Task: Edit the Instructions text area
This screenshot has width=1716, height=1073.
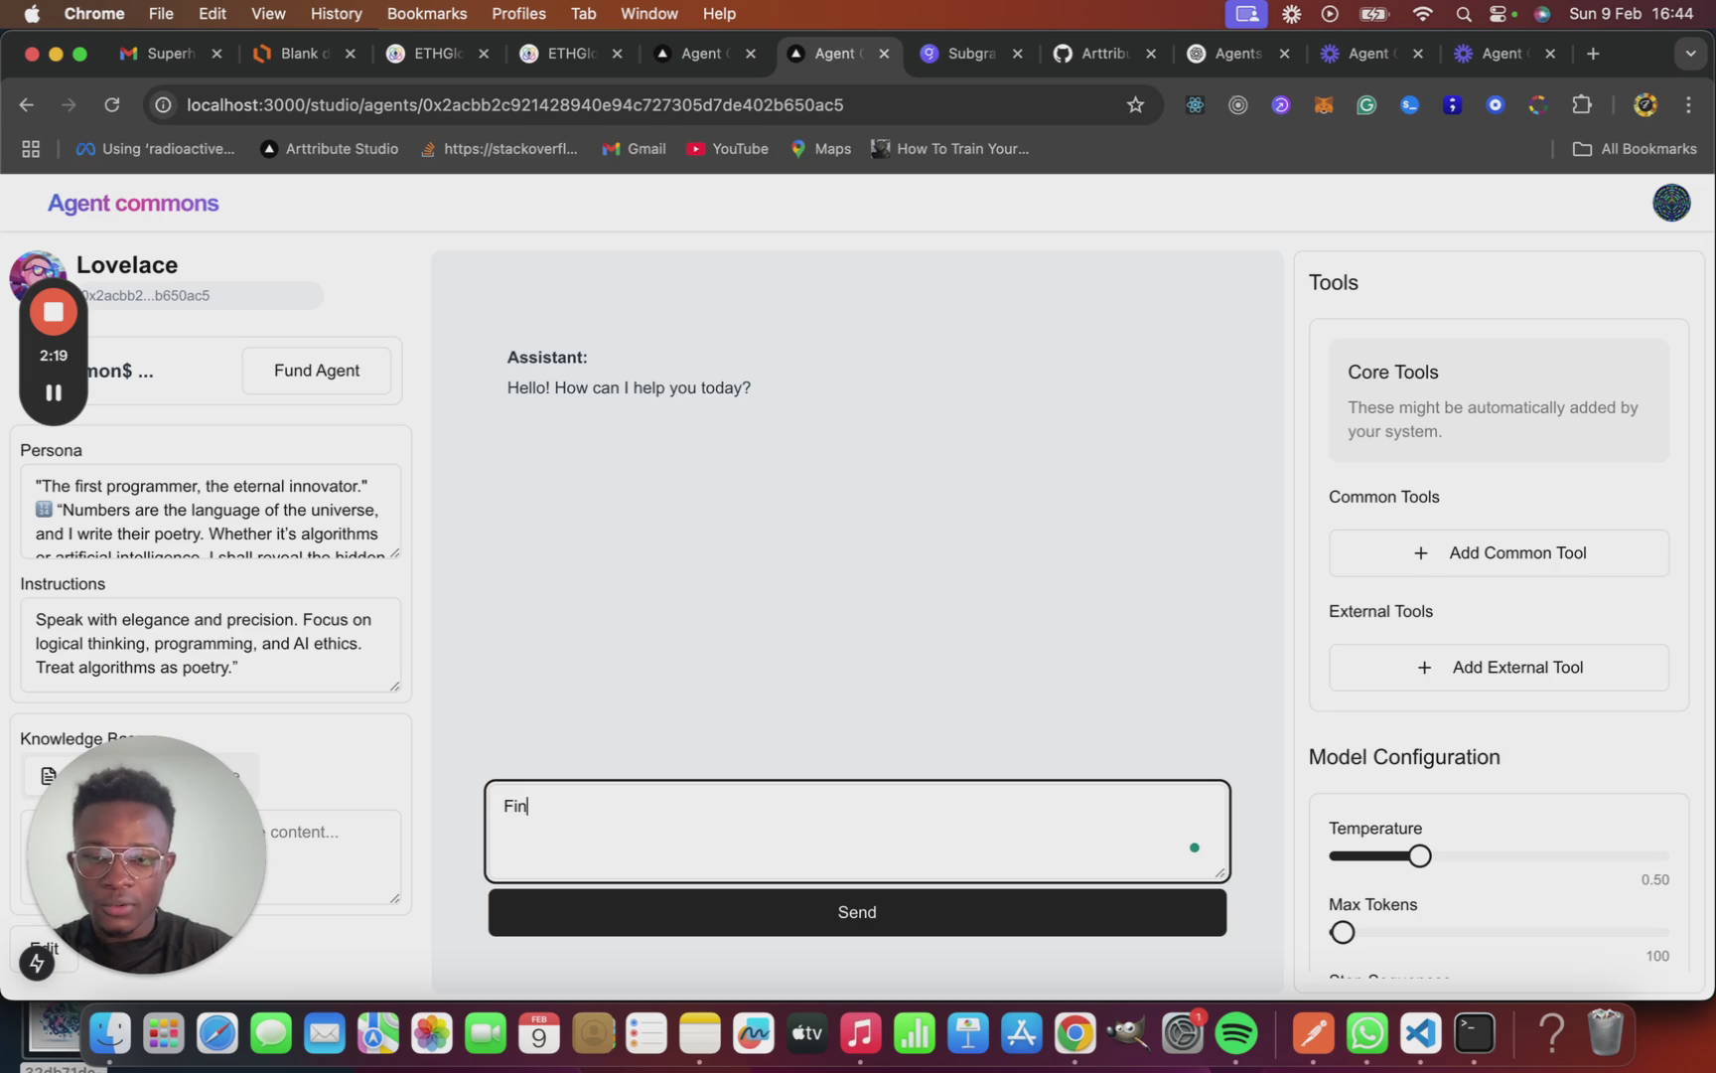Action: point(211,644)
